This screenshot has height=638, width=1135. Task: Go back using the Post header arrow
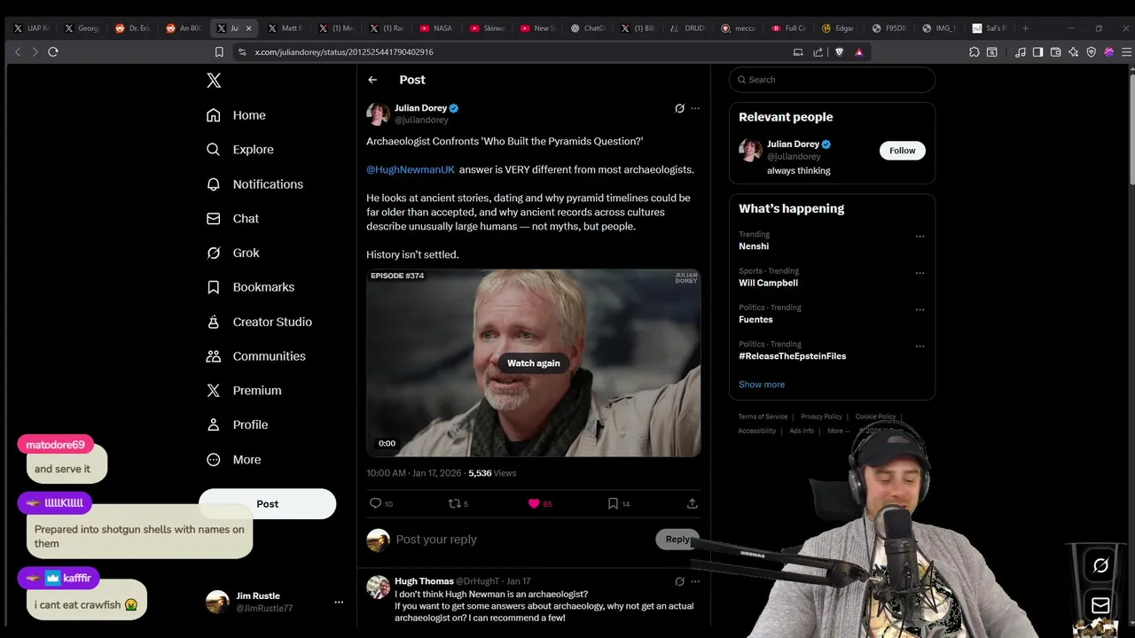click(x=372, y=80)
